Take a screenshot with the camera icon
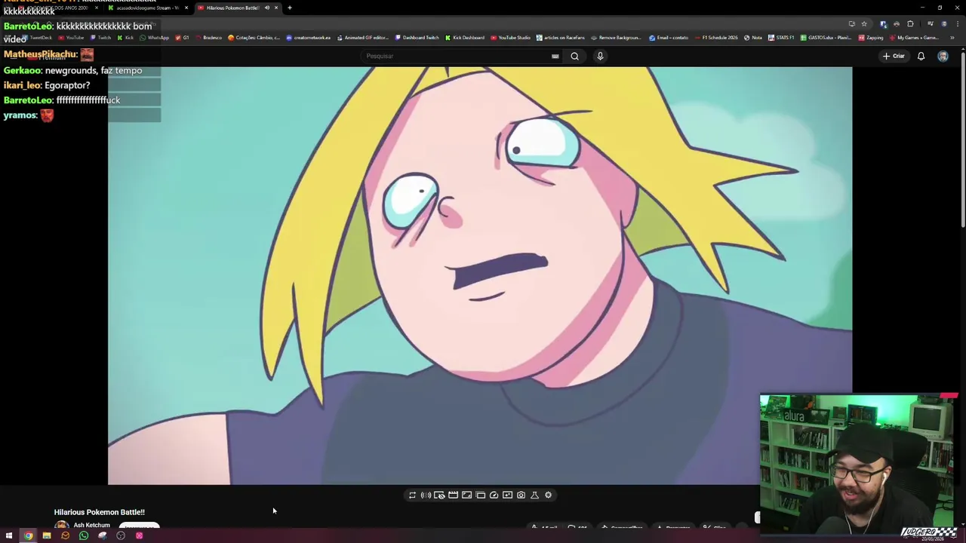 click(x=521, y=495)
